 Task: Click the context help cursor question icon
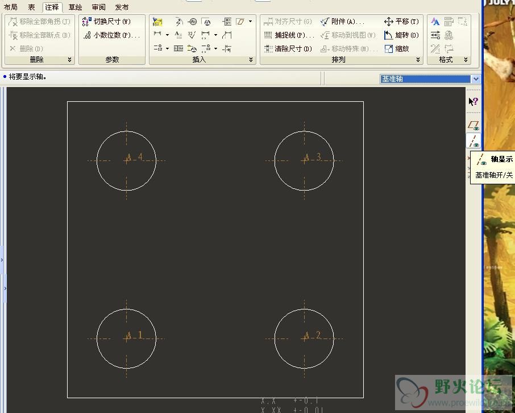click(473, 102)
